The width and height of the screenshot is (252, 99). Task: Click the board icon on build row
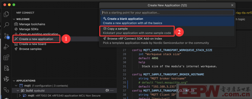coord(107,90)
